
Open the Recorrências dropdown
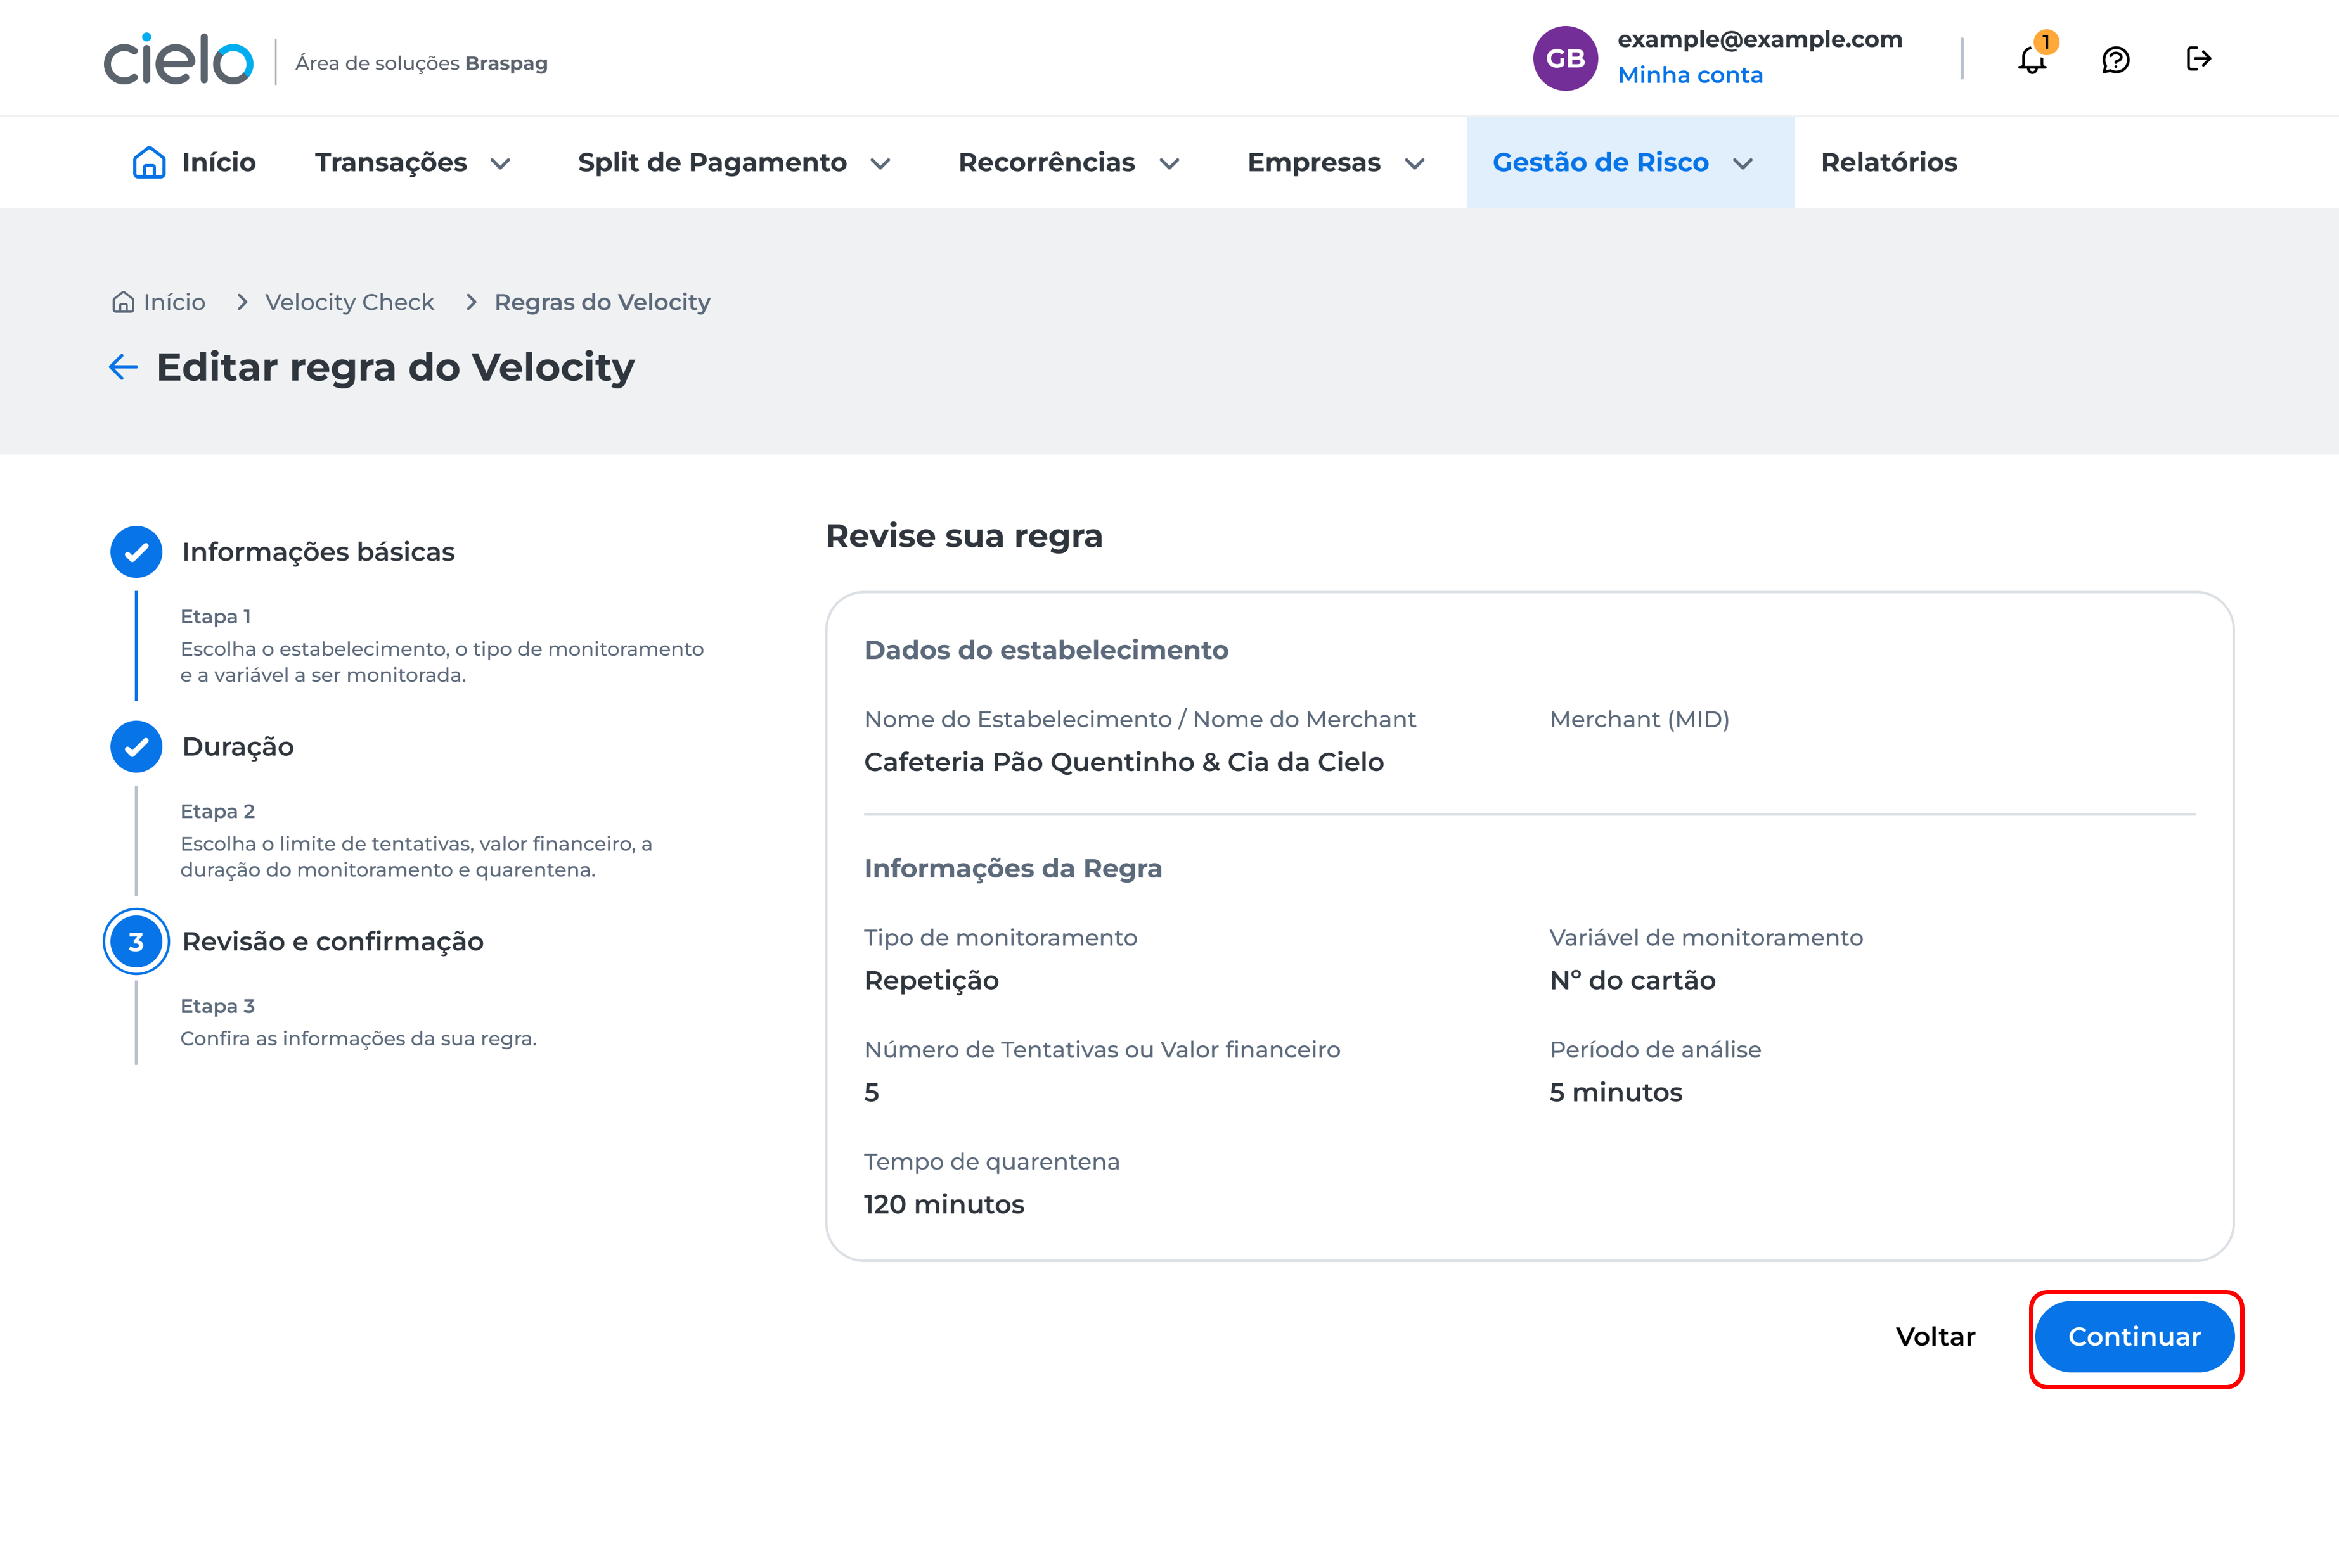(1069, 162)
